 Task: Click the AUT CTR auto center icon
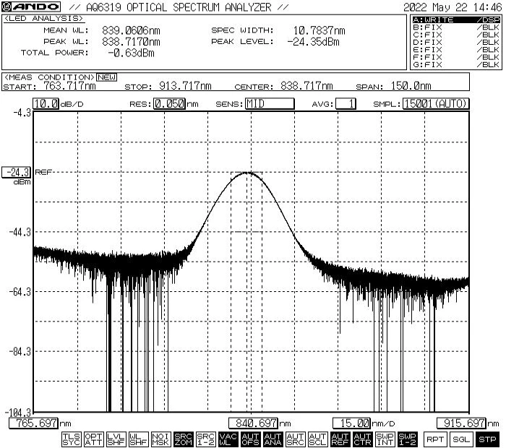(x=362, y=439)
